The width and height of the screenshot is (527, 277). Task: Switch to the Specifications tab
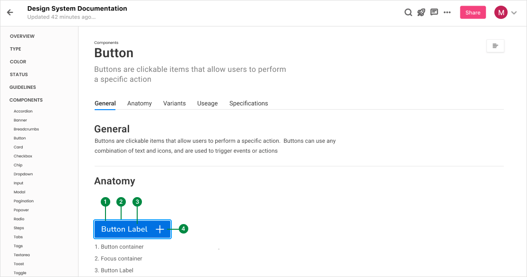[x=248, y=104]
